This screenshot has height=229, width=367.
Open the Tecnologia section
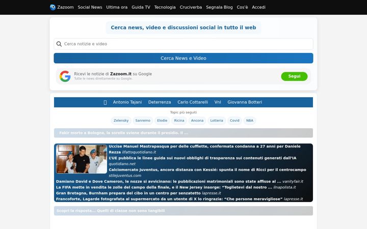165,7
